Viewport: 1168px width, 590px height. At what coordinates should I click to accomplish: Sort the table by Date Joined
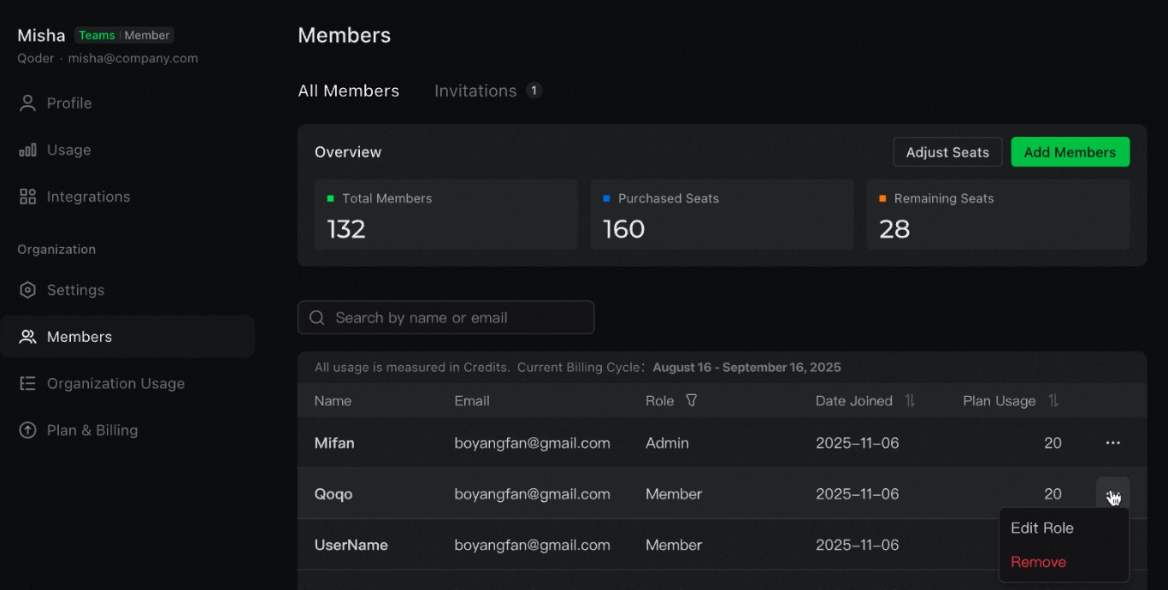pyautogui.click(x=910, y=401)
